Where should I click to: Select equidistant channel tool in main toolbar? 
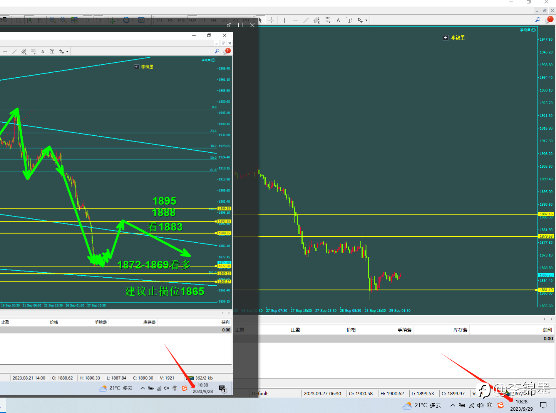tap(317, 20)
